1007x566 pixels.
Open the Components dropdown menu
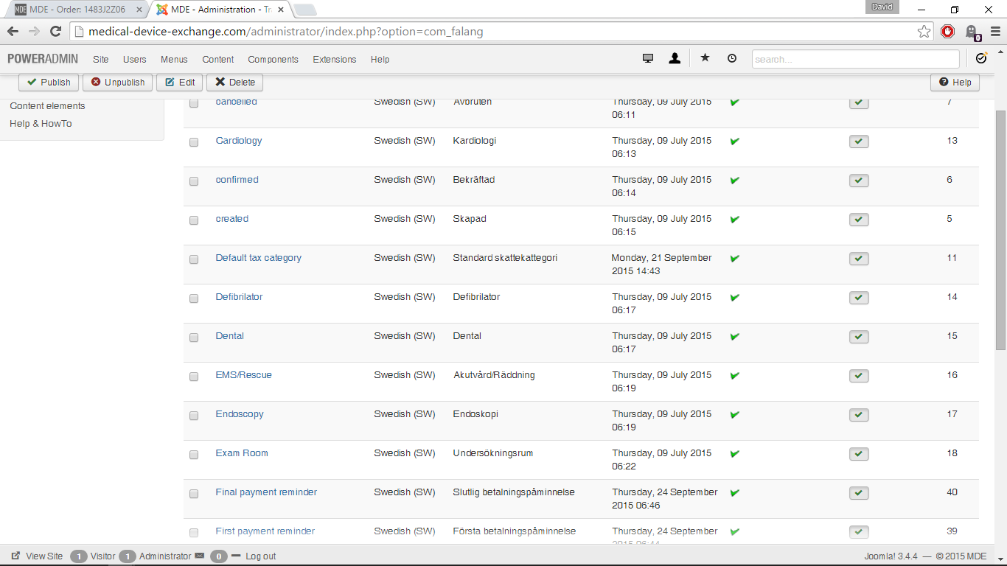(273, 60)
